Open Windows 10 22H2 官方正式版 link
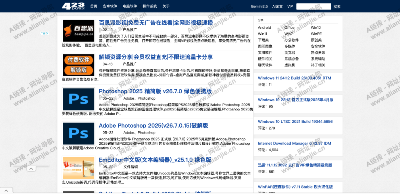This screenshot has width=400, height=194. (296, 100)
